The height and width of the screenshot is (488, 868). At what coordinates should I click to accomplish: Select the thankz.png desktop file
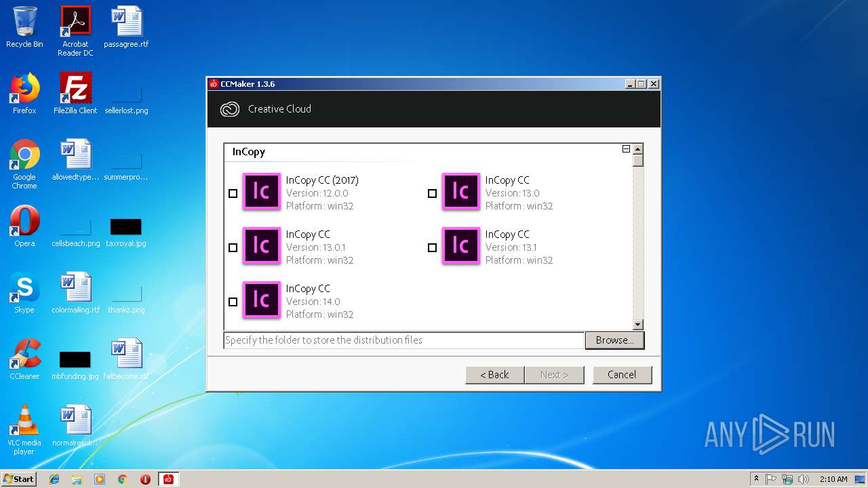click(126, 298)
